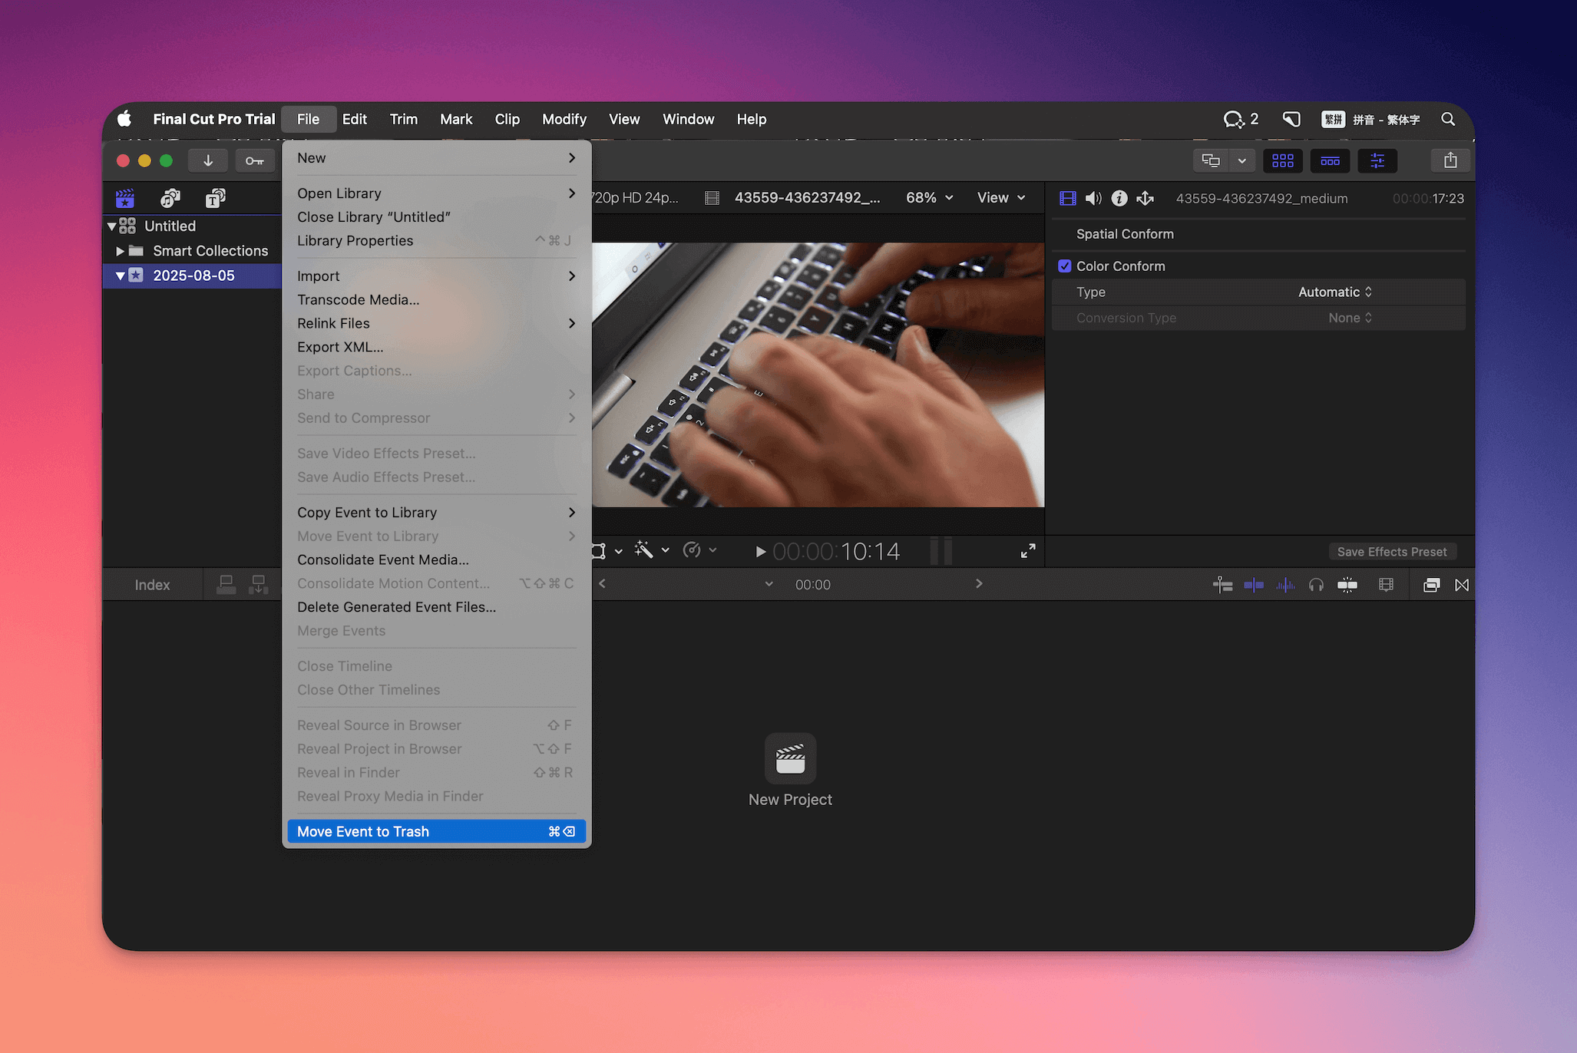Select Consolidate Event Media...

pyautogui.click(x=435, y=560)
